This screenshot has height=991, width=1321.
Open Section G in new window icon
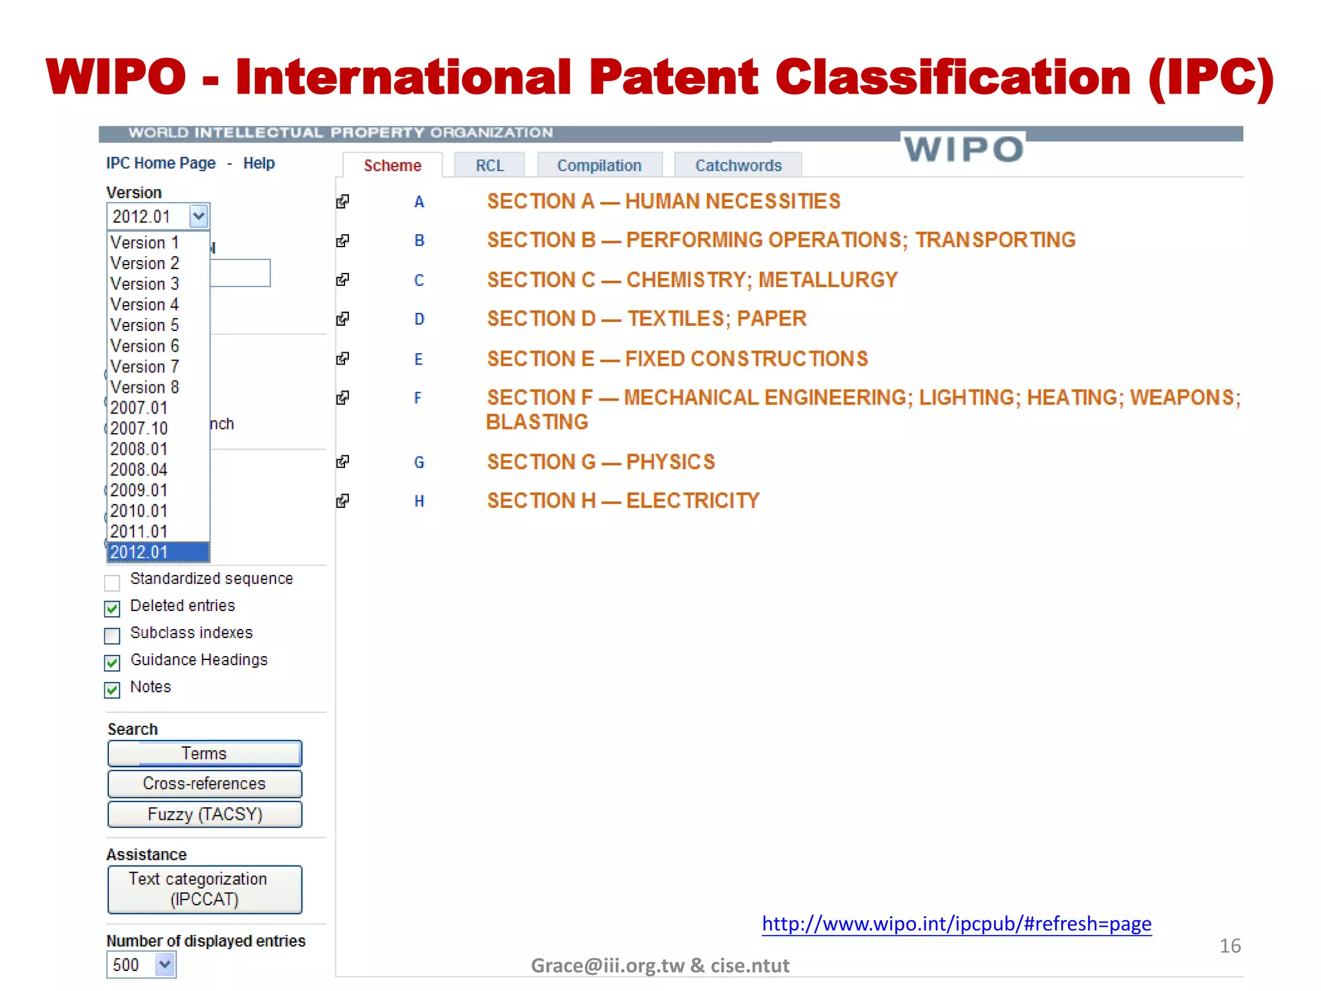343,461
